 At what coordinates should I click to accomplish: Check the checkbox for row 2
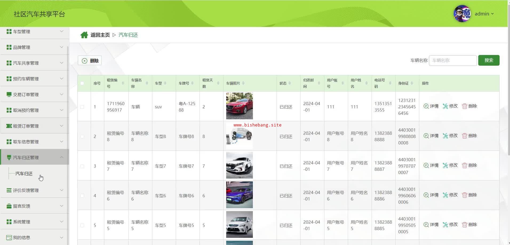click(82, 136)
